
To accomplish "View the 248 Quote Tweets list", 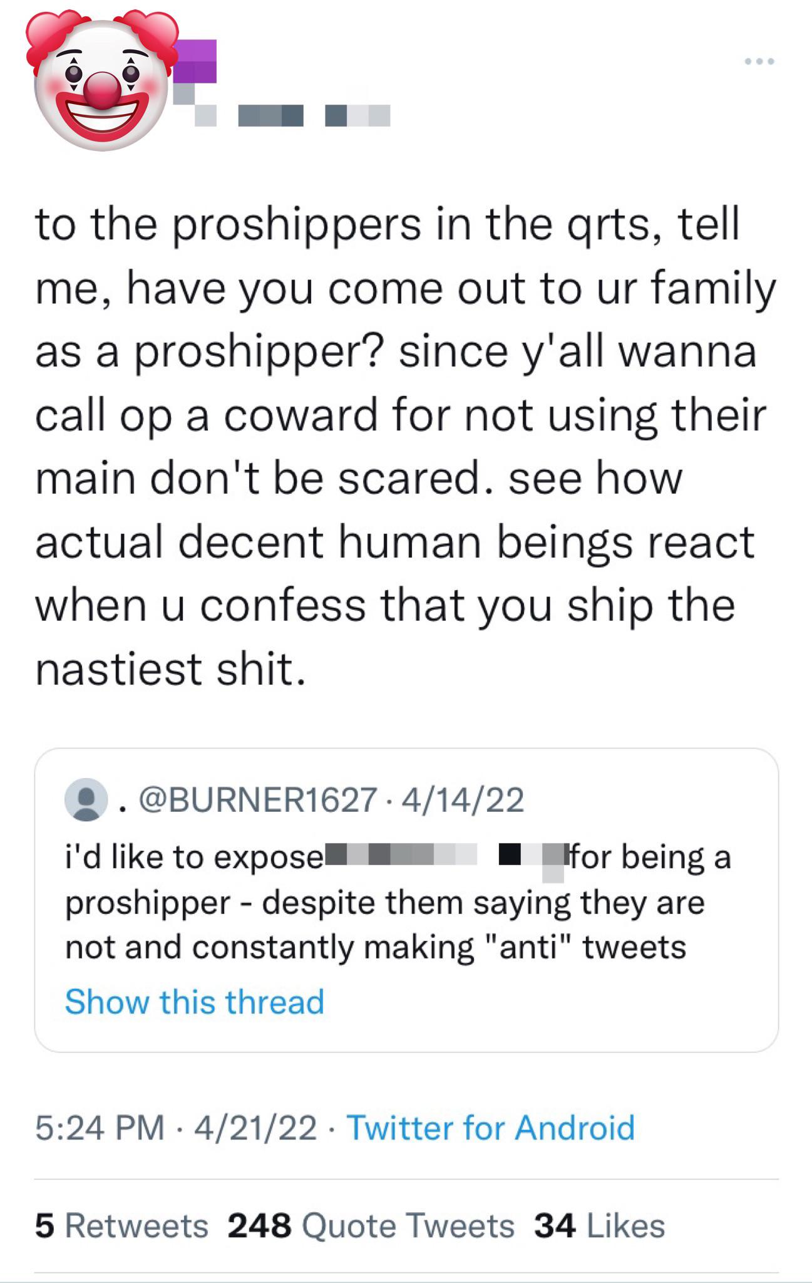I will [x=371, y=1225].
